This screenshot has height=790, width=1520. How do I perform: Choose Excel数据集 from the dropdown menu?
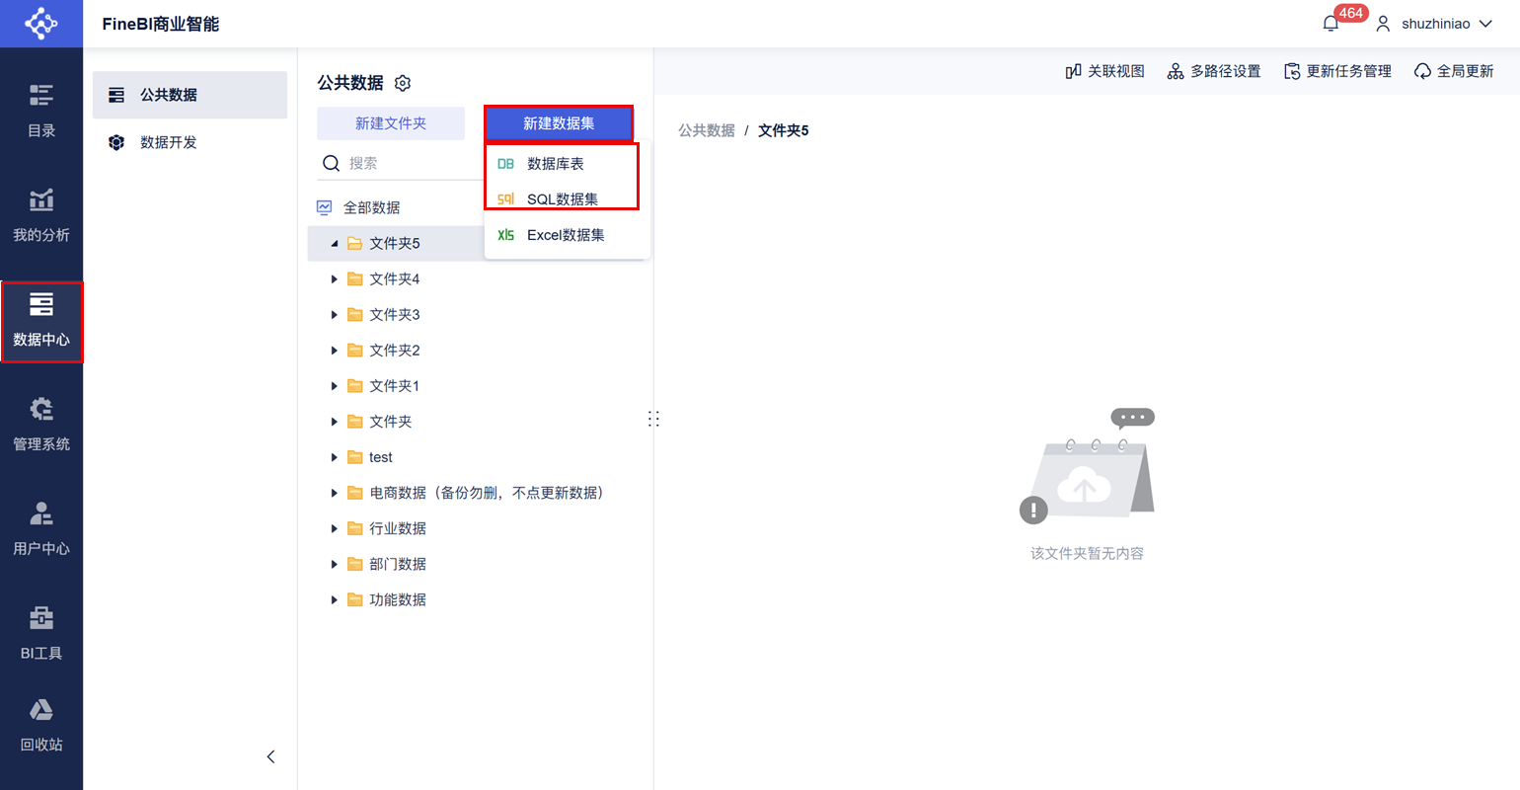567,235
